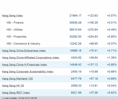Select the HSI - Finance row label
The height and width of the screenshot is (99, 118).
click(x=15, y=23)
